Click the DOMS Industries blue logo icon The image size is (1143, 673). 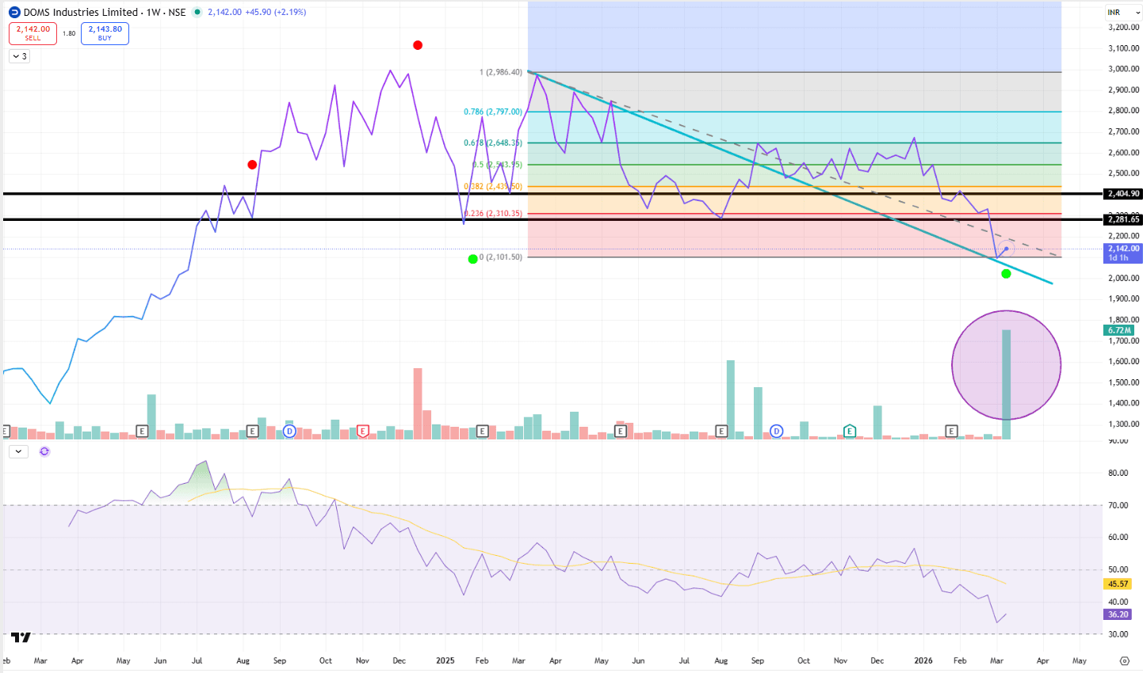click(14, 12)
